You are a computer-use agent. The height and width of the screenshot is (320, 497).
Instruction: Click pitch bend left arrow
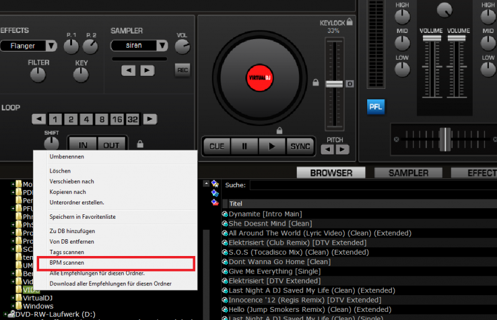(x=327, y=149)
